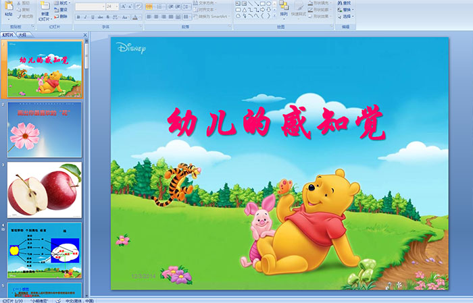
Task: Open Replace (替换) command
Action: pos(345,9)
